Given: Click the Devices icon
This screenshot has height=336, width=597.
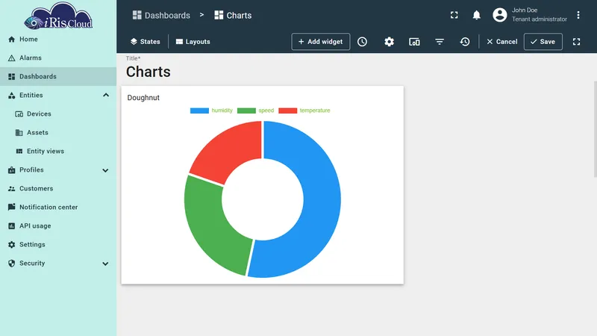Looking at the screenshot, I should pyautogui.click(x=19, y=114).
